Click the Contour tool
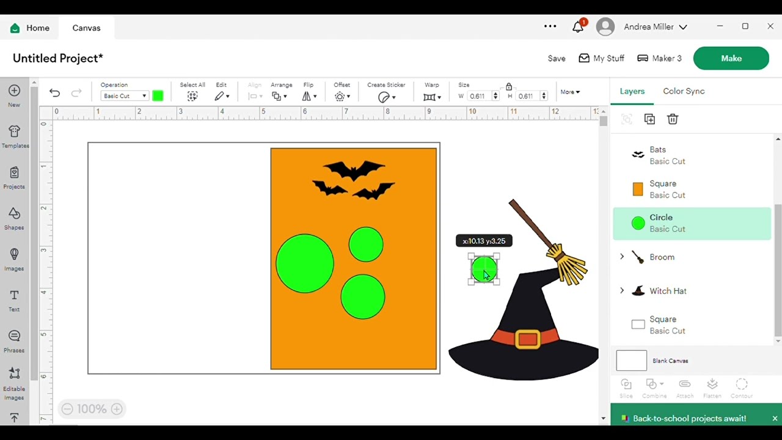The height and width of the screenshot is (440, 782). pos(742,388)
